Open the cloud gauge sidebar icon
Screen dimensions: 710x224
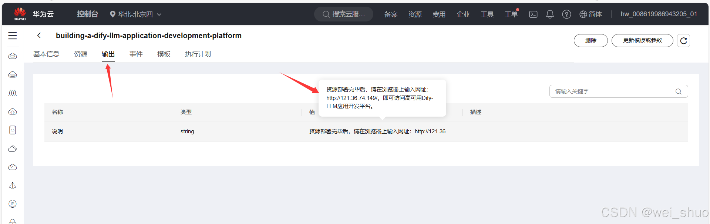point(13,167)
